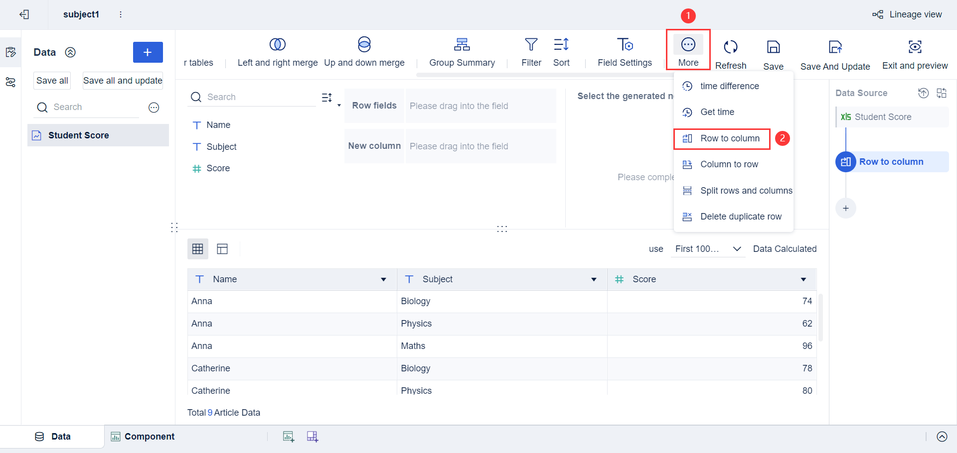Image resolution: width=957 pixels, height=453 pixels.
Task: Click the upload icon beside Data Source
Action: [924, 93]
